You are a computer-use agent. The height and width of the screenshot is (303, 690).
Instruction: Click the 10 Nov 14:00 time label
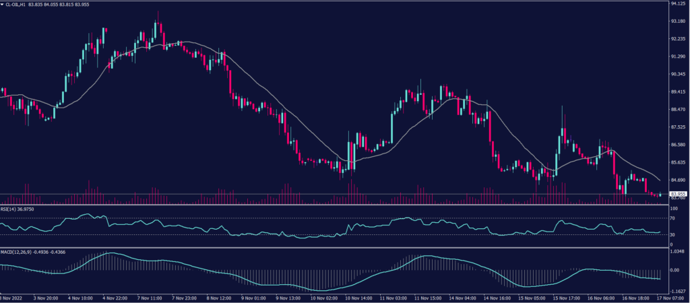pos(358,296)
